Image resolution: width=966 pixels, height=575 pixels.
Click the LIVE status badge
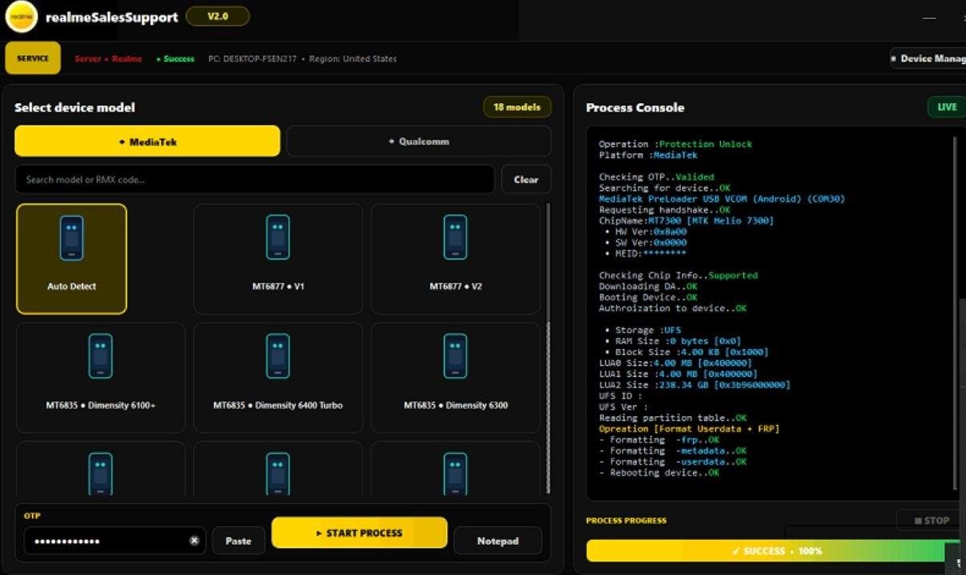pos(947,107)
